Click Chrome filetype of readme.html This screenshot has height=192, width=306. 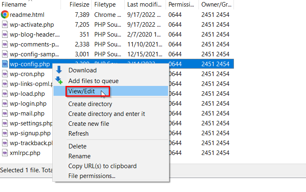pos(108,15)
